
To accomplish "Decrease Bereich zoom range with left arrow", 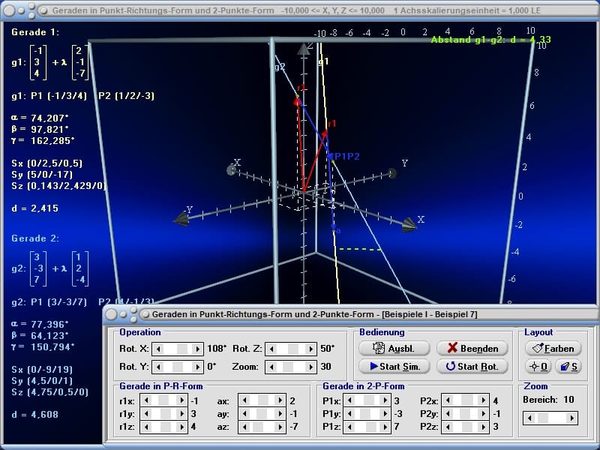I will tap(530, 418).
